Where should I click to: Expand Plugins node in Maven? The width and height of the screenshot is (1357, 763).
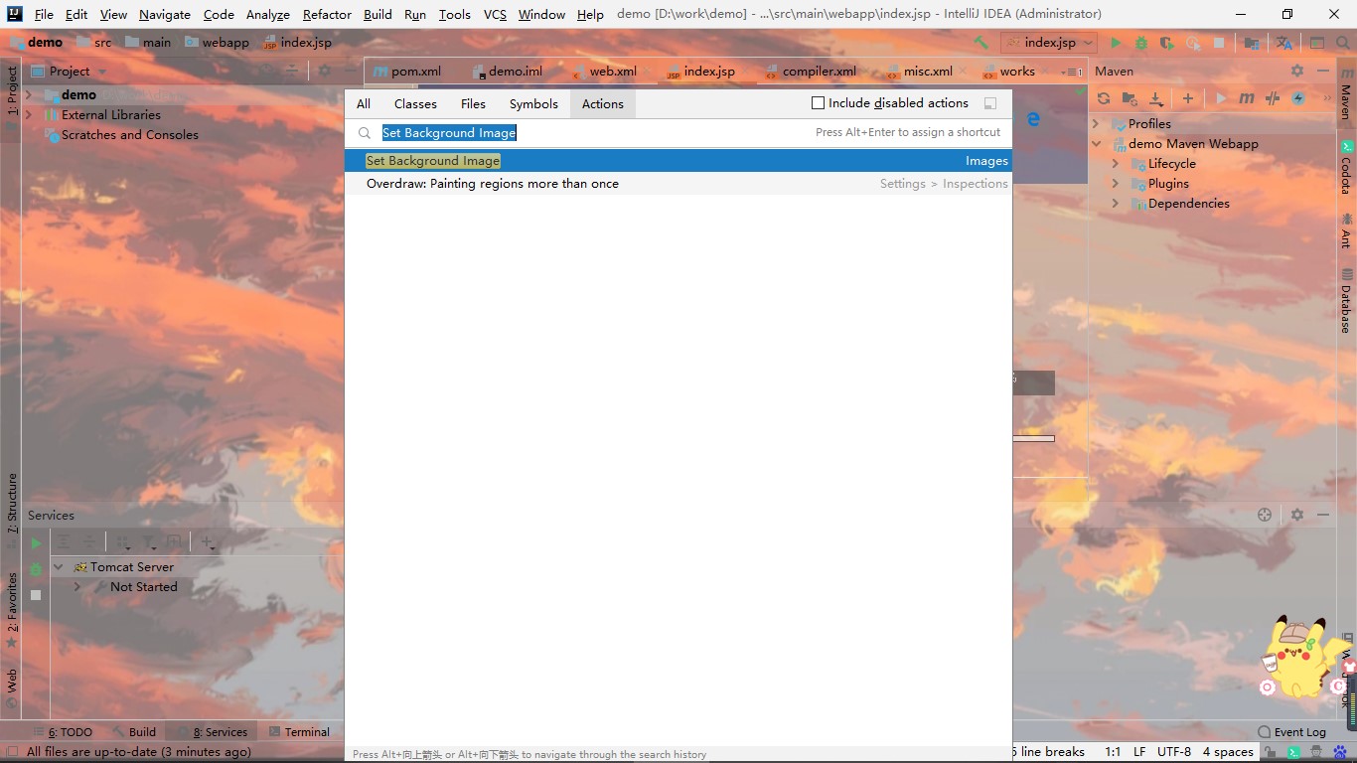pyautogui.click(x=1116, y=184)
